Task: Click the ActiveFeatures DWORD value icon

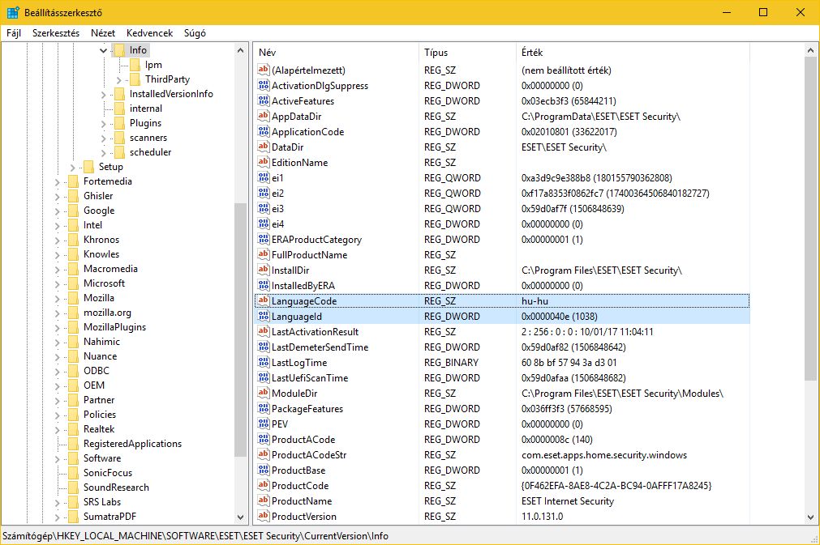Action: [264, 100]
